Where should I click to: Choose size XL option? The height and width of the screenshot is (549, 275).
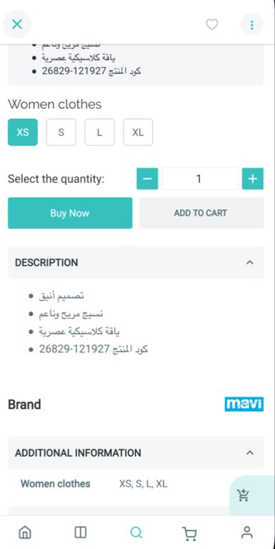click(138, 132)
